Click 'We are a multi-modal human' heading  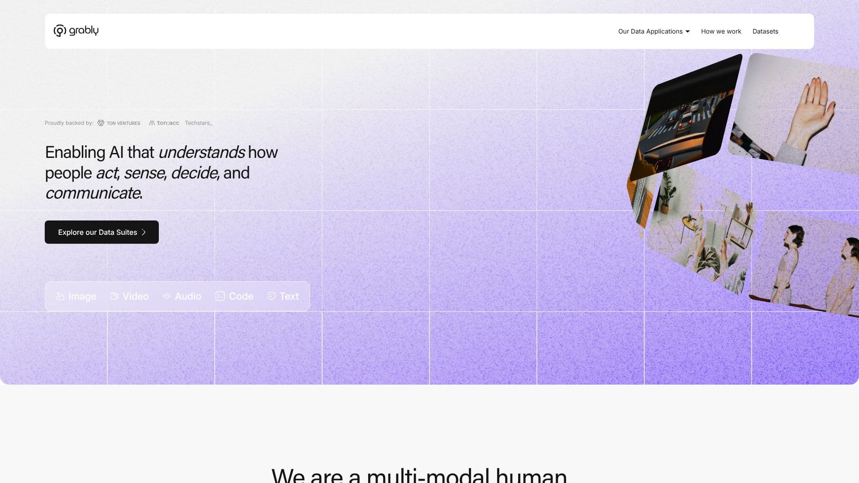(419, 475)
